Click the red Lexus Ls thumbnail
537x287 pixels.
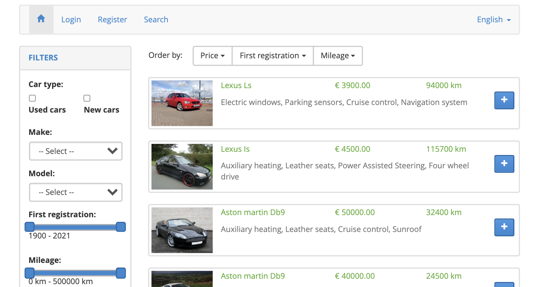(x=182, y=103)
